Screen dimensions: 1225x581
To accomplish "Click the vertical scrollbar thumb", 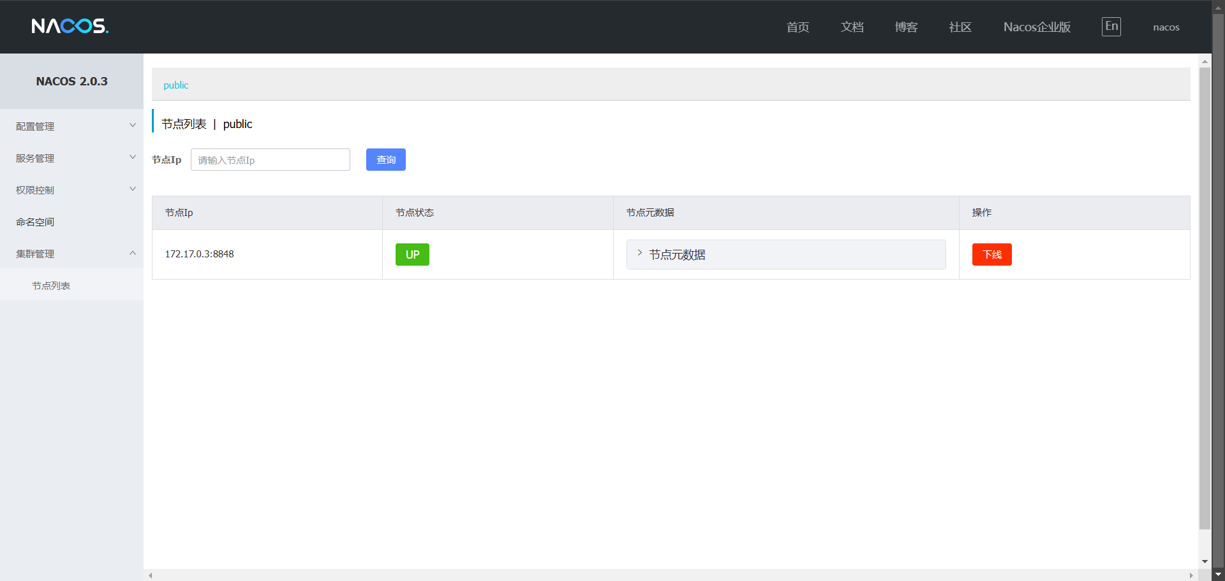I will click(x=1205, y=298).
